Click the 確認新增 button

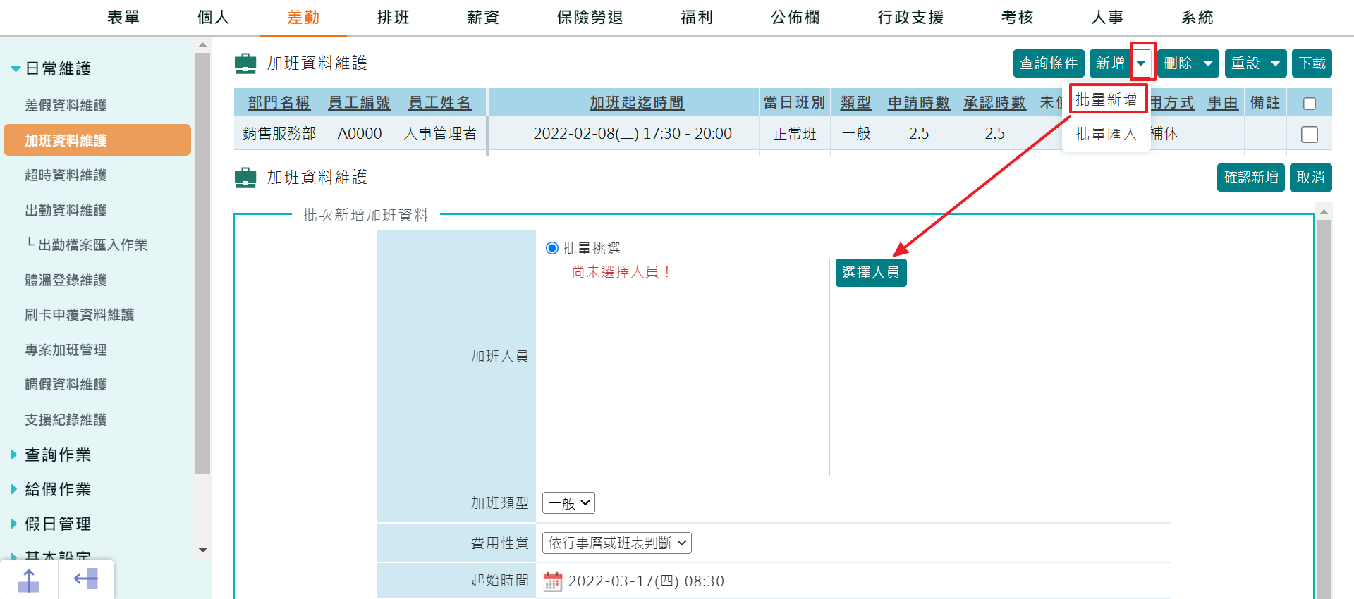[1251, 178]
